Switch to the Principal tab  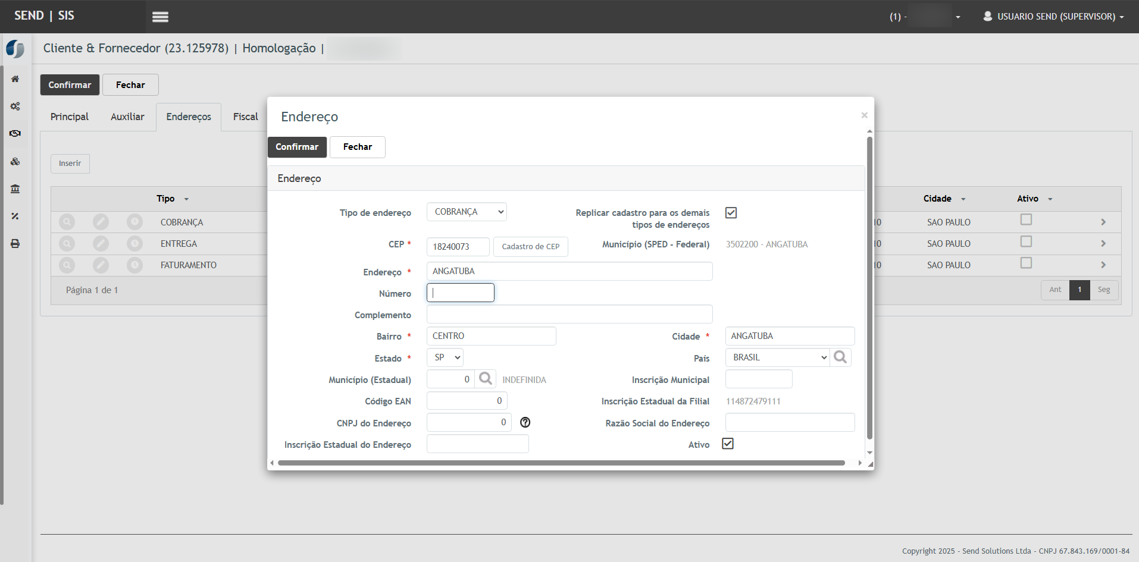70,117
